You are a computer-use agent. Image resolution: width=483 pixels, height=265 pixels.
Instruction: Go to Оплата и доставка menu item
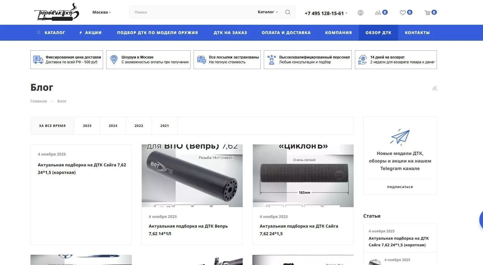286,33
